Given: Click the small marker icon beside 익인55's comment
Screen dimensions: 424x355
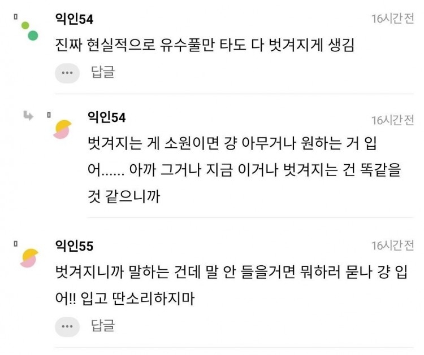Looking at the screenshot, I should [16, 243].
